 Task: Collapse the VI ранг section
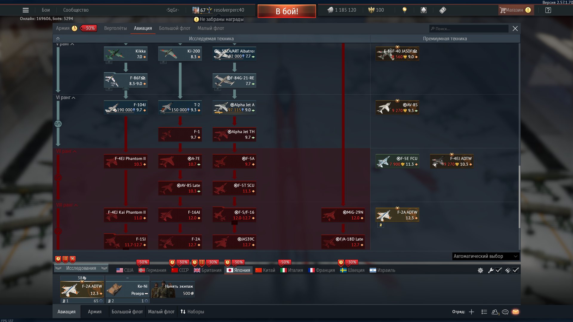pos(65,98)
